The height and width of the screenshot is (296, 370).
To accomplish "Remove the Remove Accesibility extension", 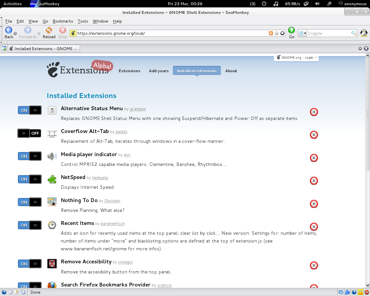I will (x=314, y=265).
